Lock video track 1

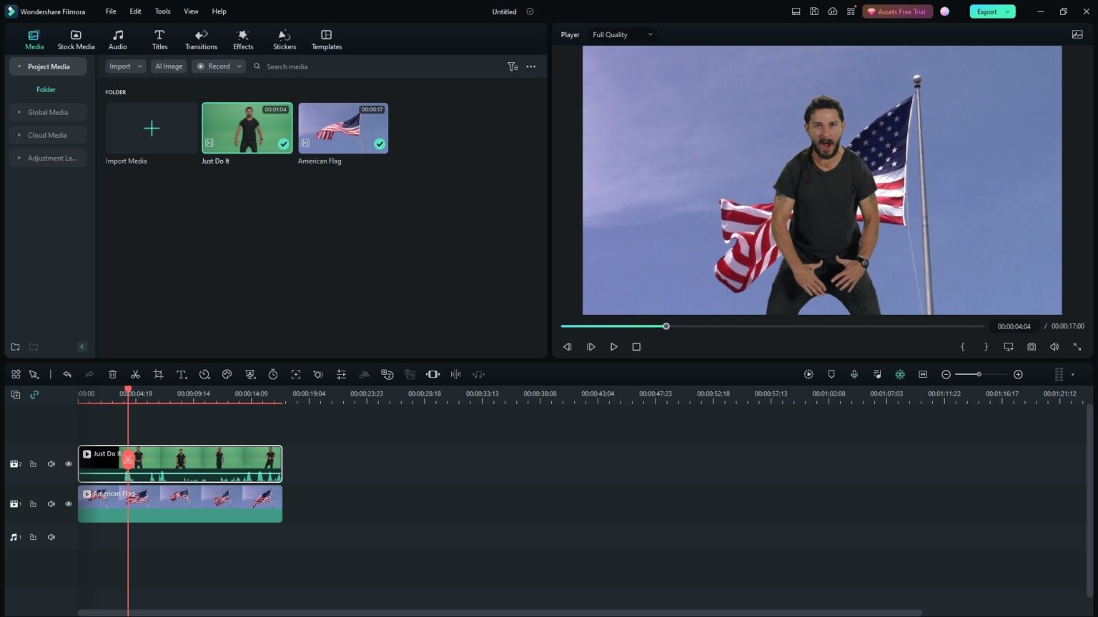point(33,504)
